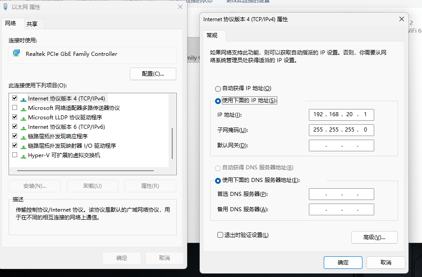Screen dimensions: 422x277
Task: Confirm TCP/IPv4 dialog with 确定
Action: 343,263
